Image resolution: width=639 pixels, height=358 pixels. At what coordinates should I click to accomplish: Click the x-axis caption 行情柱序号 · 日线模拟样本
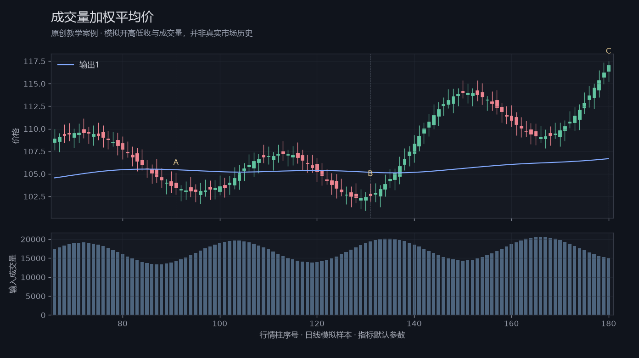[x=332, y=335]
